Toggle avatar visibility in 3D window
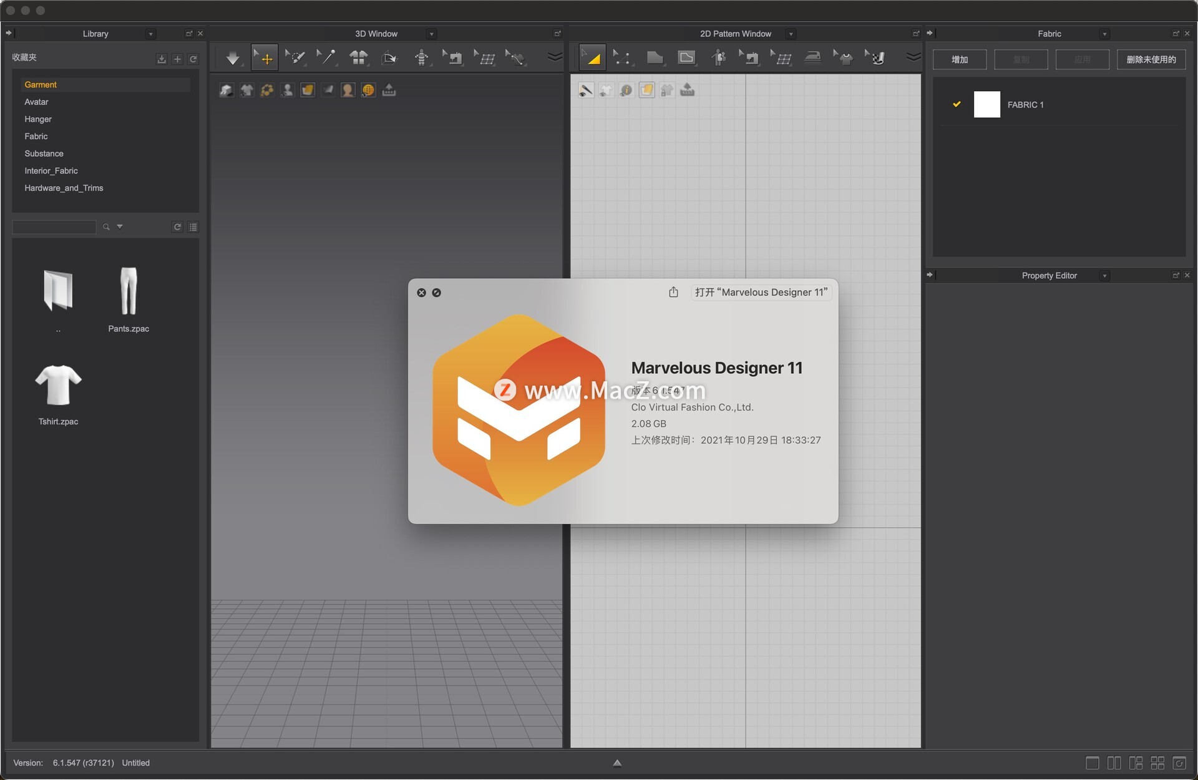 (x=287, y=90)
